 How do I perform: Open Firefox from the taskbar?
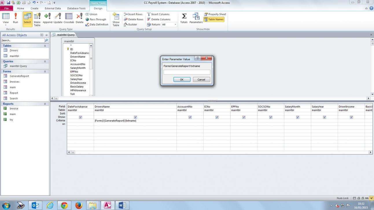(x=78, y=205)
